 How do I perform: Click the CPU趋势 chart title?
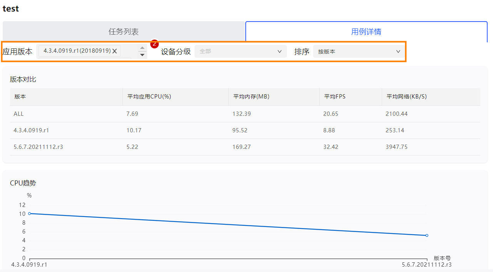[x=23, y=183]
